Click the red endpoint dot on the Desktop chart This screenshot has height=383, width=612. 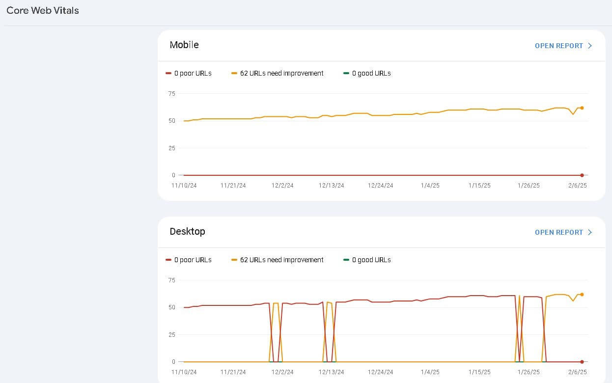click(582, 362)
